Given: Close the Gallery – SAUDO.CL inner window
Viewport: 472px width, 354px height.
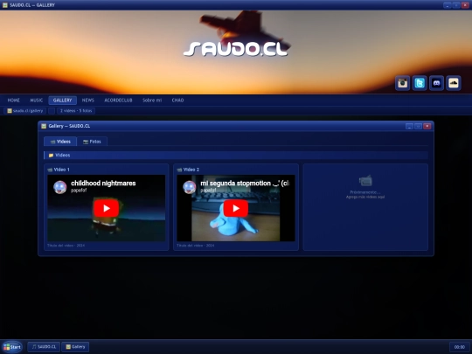Looking at the screenshot, I should point(427,126).
